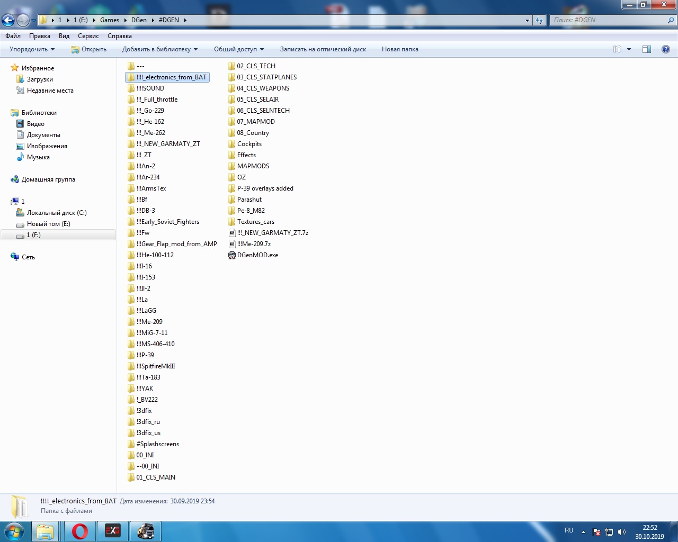Viewport: 678px width, 542px height.
Task: Select the !!!Me-209.7z archive icon
Action: click(x=231, y=244)
